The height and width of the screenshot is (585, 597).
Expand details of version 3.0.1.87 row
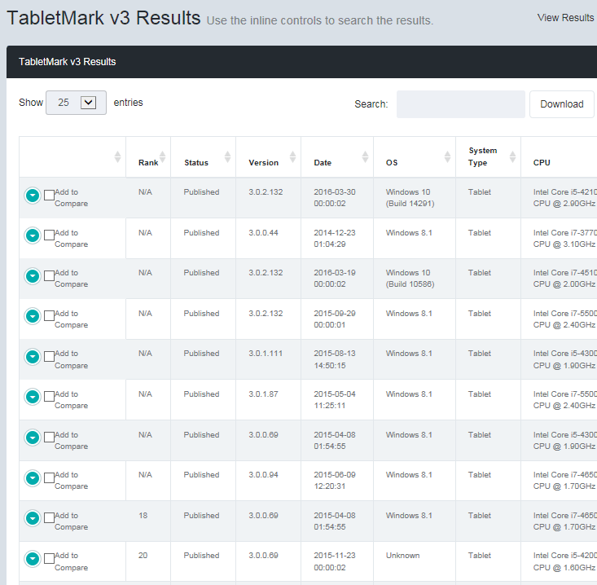(33, 397)
